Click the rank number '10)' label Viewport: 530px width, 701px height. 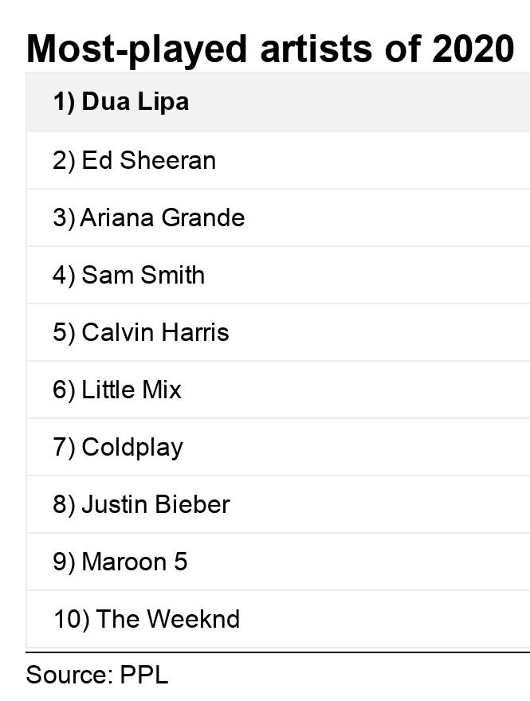pyautogui.click(x=71, y=619)
